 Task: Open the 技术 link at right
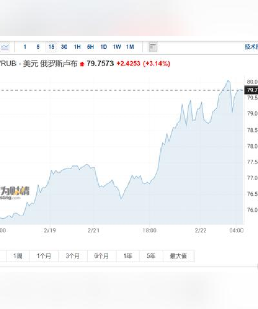tap(251, 47)
